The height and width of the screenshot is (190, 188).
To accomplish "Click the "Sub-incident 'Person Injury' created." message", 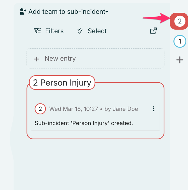I will pos(84,123).
